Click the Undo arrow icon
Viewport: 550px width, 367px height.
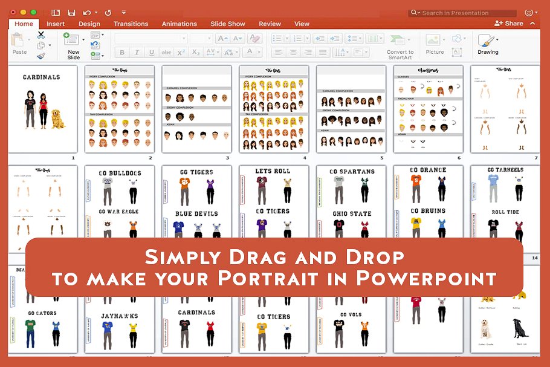[x=86, y=12]
